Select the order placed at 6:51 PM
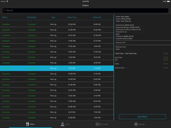The width and height of the screenshot is (171, 128). (57, 112)
